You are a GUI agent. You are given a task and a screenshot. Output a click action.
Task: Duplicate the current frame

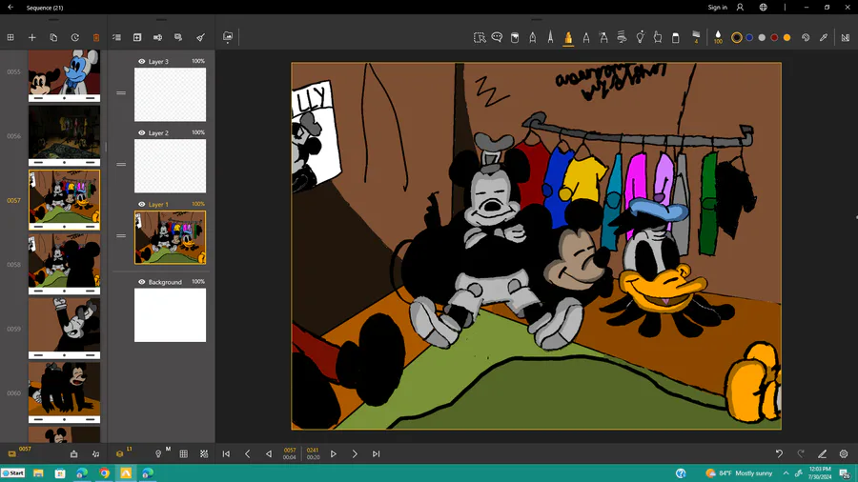pyautogui.click(x=53, y=38)
